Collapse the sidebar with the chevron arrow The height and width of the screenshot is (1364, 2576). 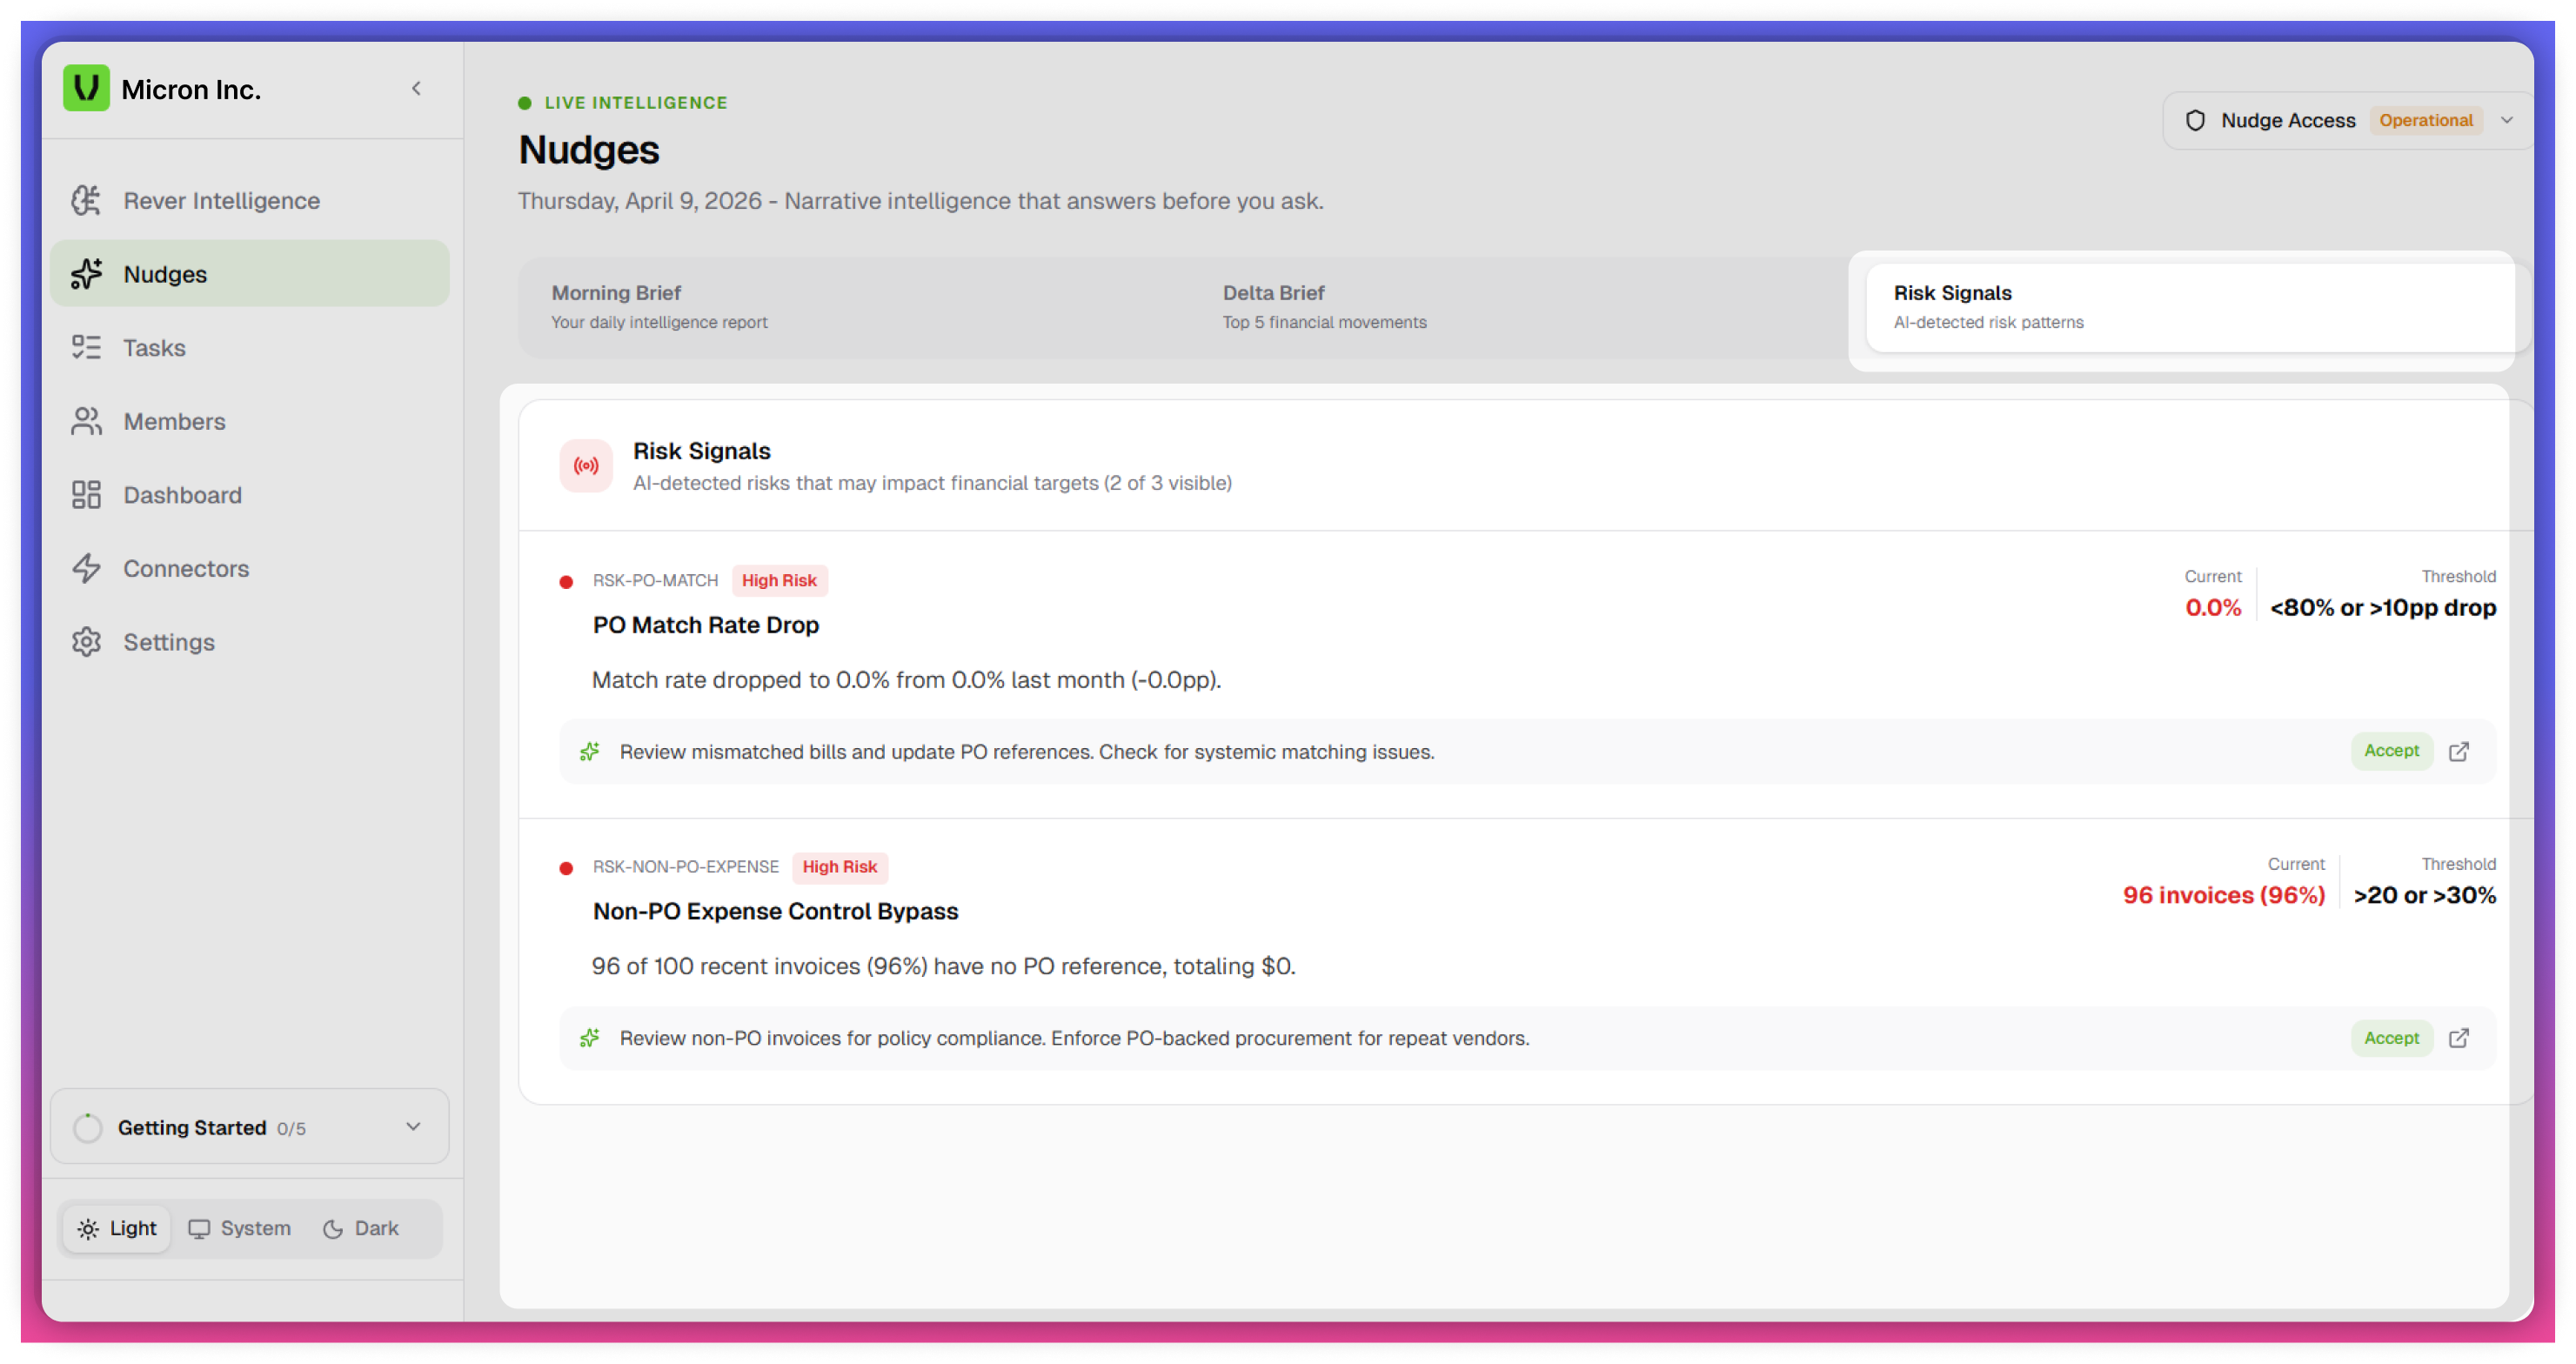pyautogui.click(x=416, y=88)
